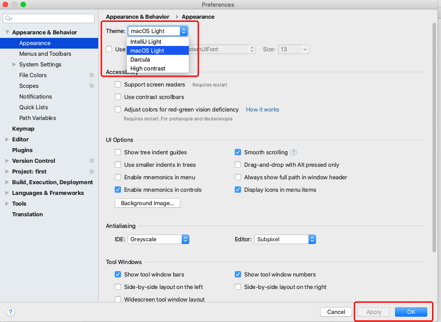Uncheck Show tool window numbers

pos(238,274)
